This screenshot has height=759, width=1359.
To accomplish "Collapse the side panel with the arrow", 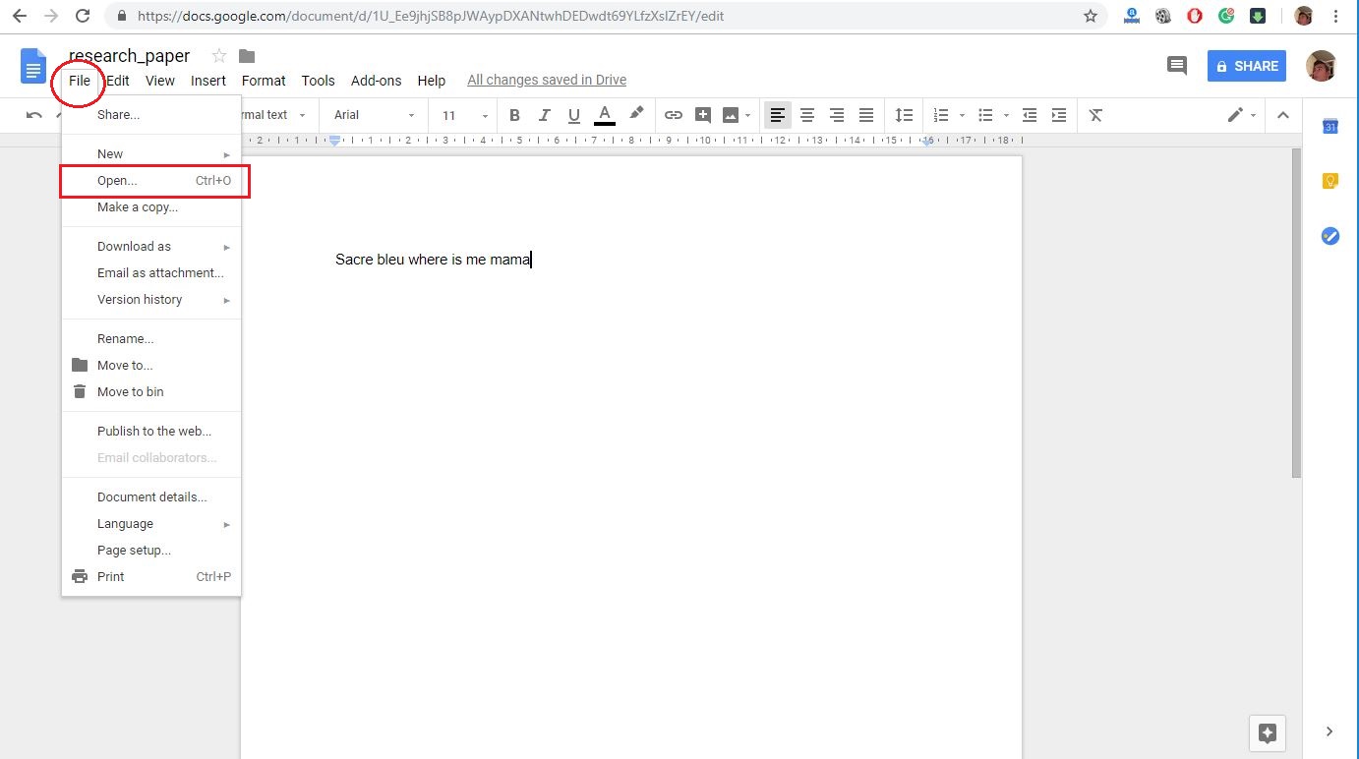I will (1329, 731).
